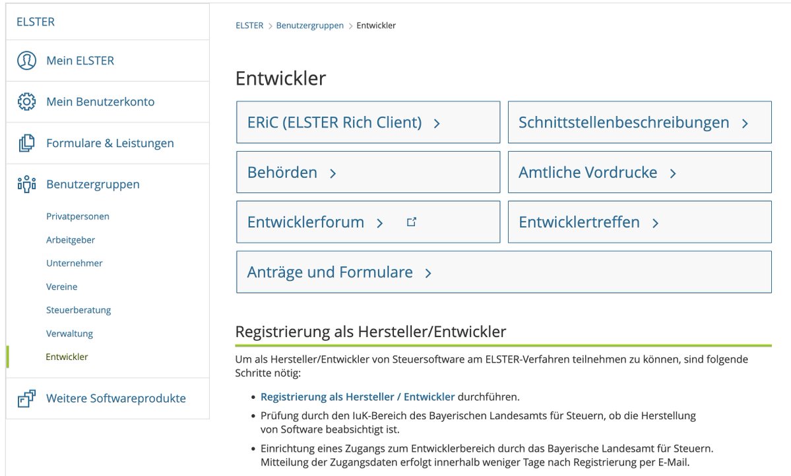Click the bullet text starting 'Einrichtung eines Zugangs'
The image size is (791, 476).
(487, 456)
